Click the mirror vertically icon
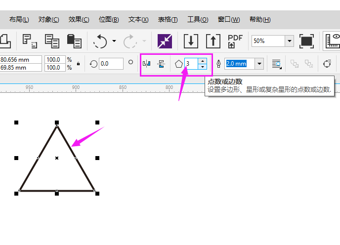Screen dimensions: 340x245 click(x=161, y=64)
